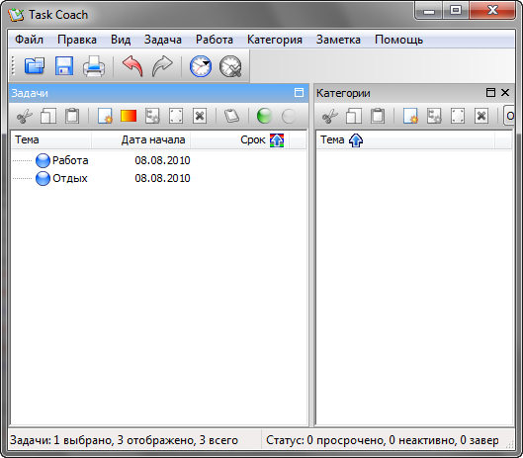
Task: Maximize the Категории panel
Action: 490,92
